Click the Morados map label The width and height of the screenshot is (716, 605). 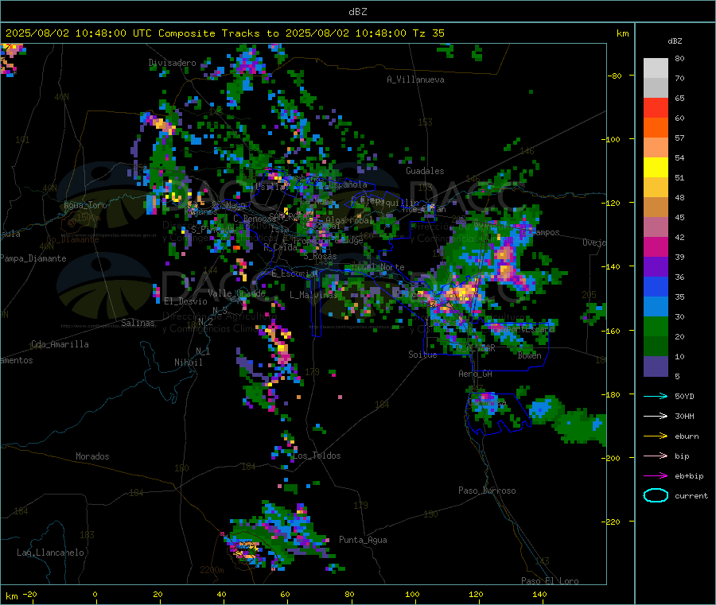point(92,456)
